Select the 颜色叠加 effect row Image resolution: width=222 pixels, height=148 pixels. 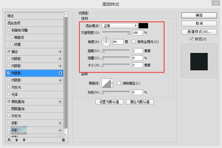(x=34, y=102)
